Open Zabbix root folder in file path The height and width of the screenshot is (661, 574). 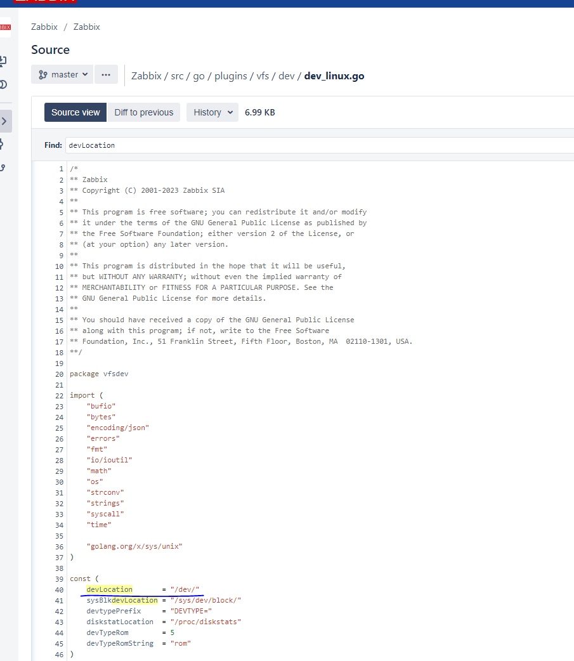coord(147,76)
